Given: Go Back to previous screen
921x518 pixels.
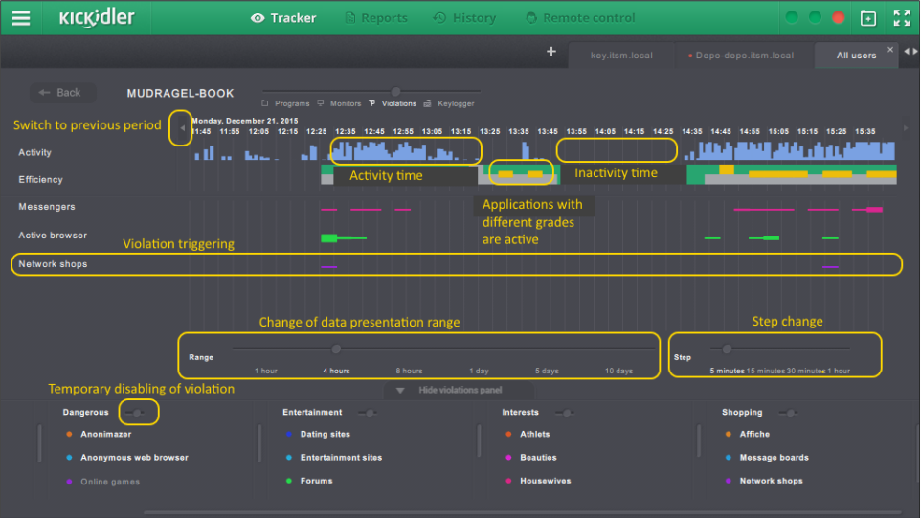Looking at the screenshot, I should coord(60,93).
